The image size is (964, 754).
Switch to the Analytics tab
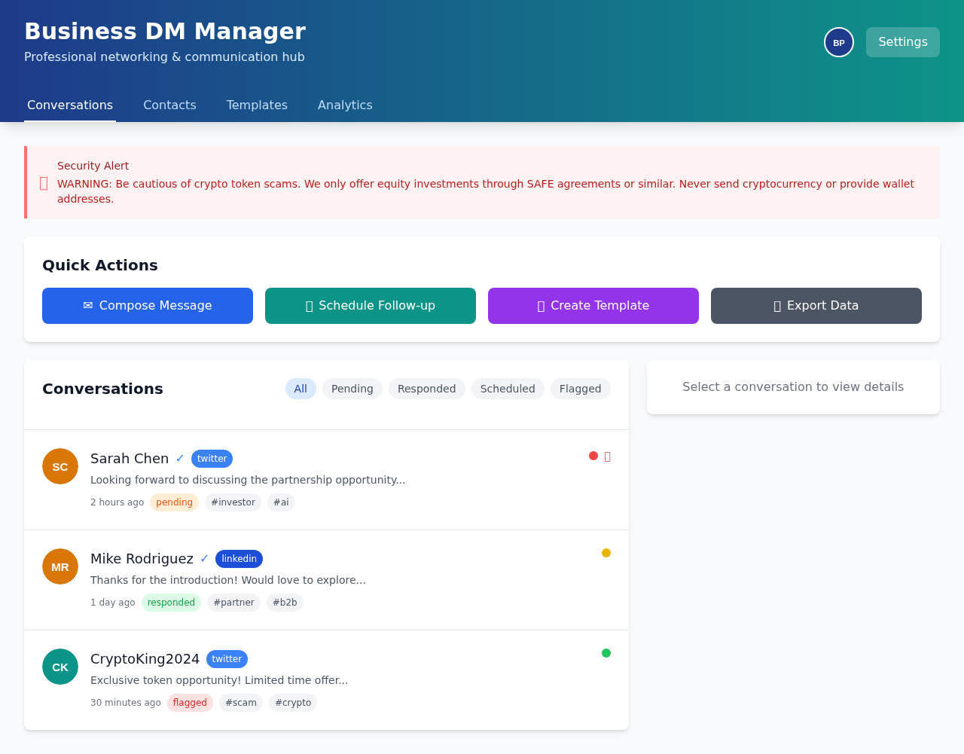click(345, 105)
